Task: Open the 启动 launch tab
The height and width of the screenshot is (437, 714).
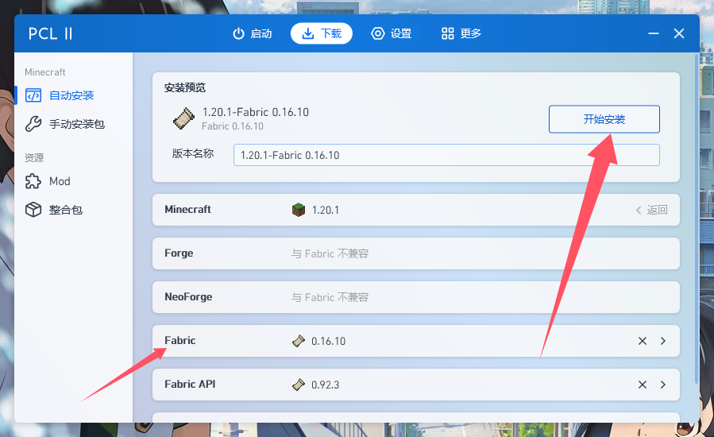Action: (252, 33)
